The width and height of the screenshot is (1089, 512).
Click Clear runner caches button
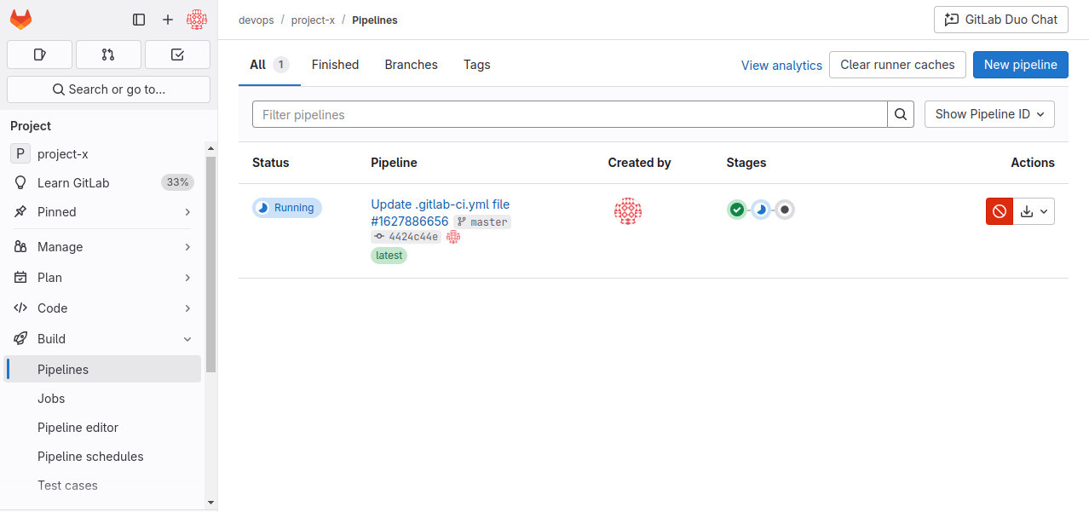pos(897,65)
